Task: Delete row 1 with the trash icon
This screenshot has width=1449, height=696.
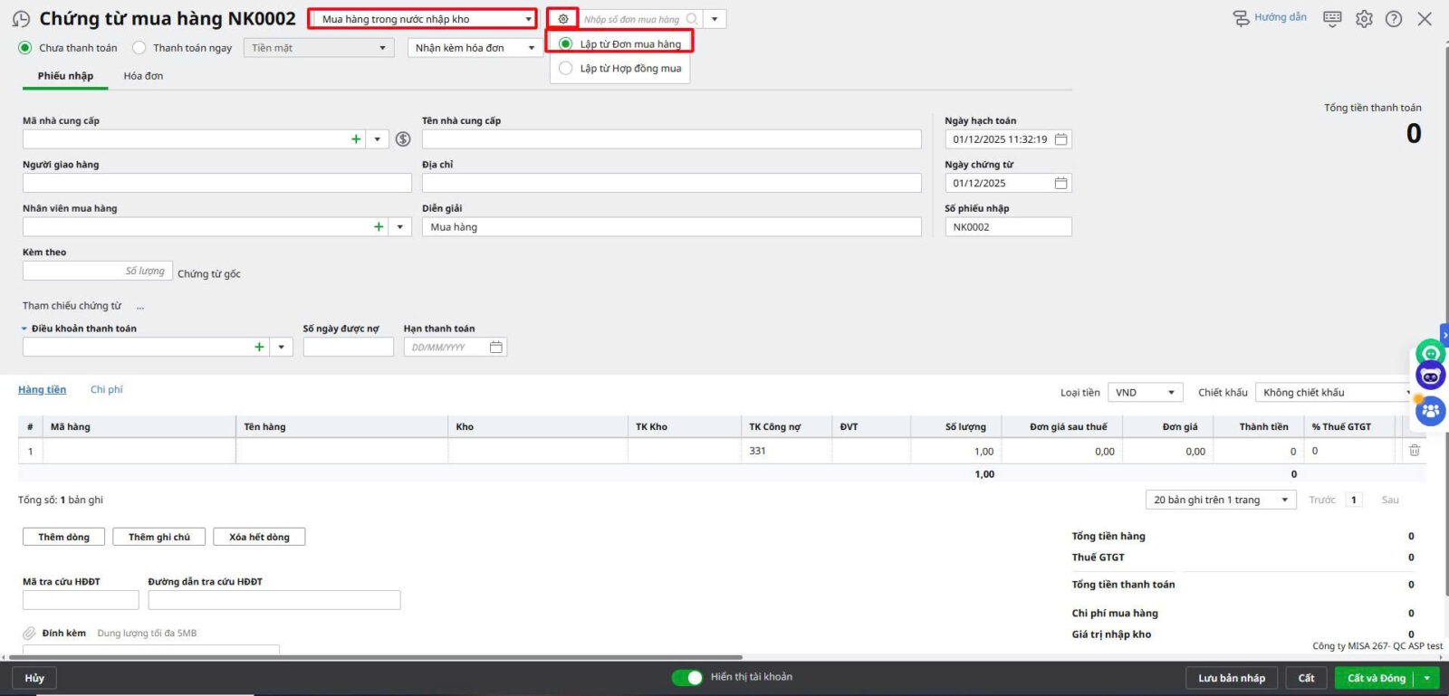Action: 1414,451
